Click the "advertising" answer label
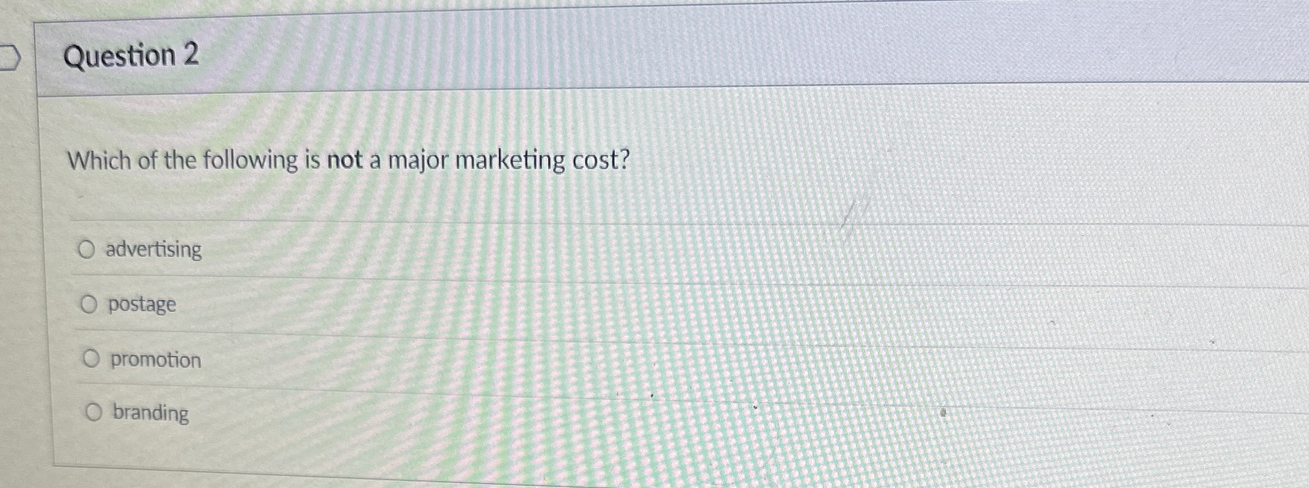This screenshot has width=1309, height=488. point(154,250)
